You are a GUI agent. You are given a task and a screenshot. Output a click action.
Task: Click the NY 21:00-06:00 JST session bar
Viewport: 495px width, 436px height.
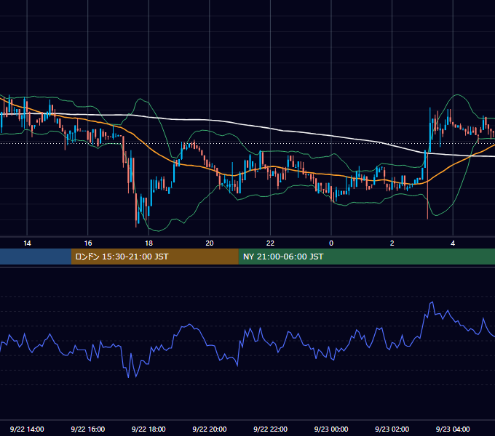point(366,257)
